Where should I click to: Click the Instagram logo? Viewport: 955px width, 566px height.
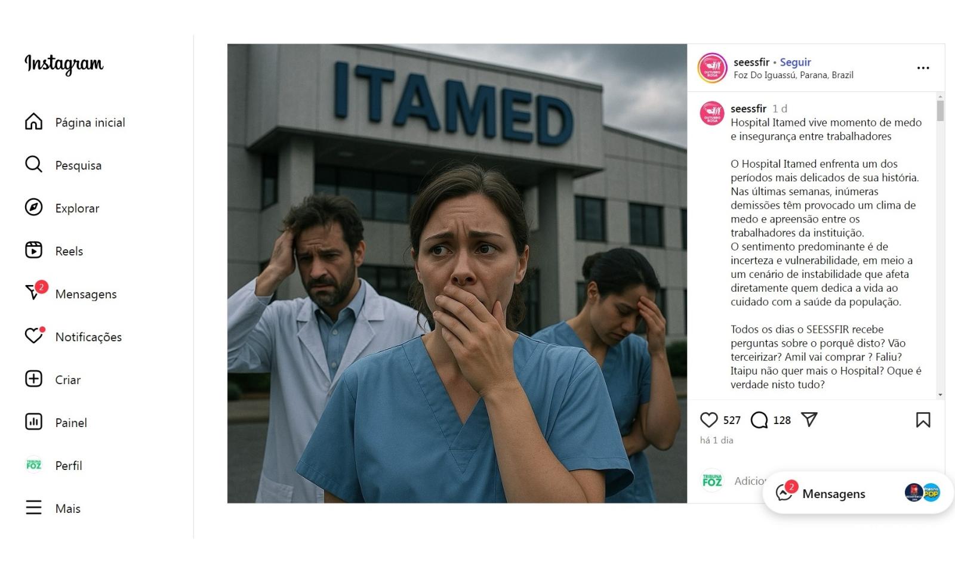(x=64, y=64)
